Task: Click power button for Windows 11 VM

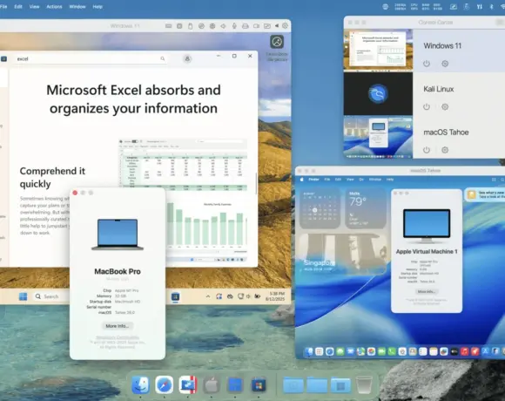Action: (x=427, y=64)
